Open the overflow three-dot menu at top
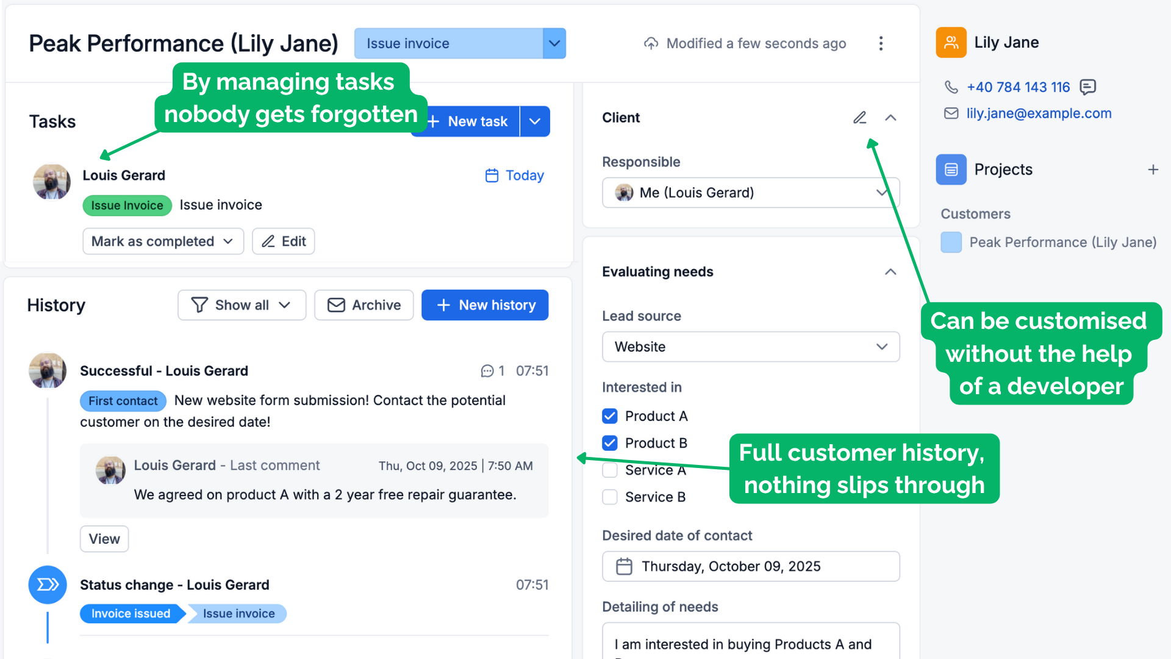 click(x=881, y=43)
